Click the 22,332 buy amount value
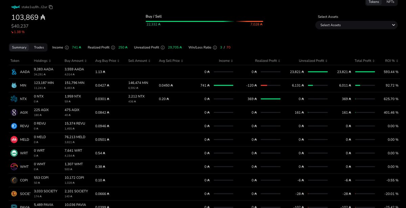 [x=154, y=25]
